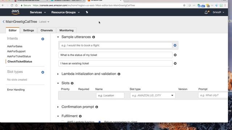Viewport: 232px width, 130px height.
Task: Open the notifications bell icon
Action: [x=206, y=12]
